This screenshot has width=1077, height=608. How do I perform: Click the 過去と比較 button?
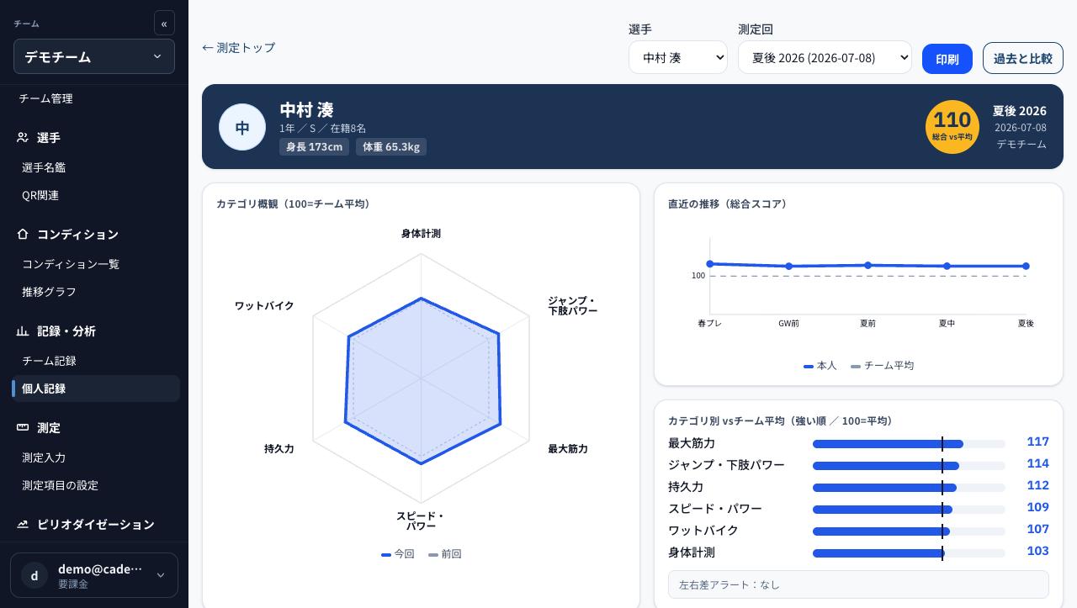pyautogui.click(x=1023, y=59)
